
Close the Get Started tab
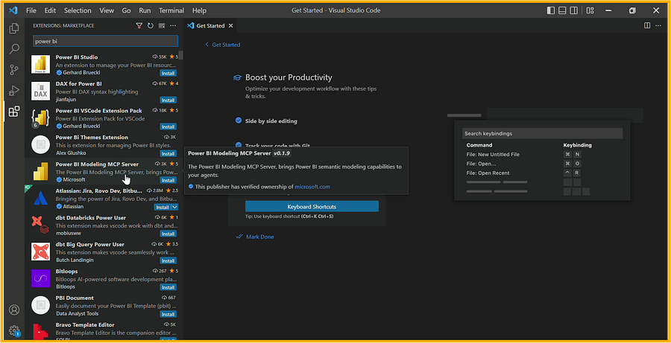pos(230,25)
